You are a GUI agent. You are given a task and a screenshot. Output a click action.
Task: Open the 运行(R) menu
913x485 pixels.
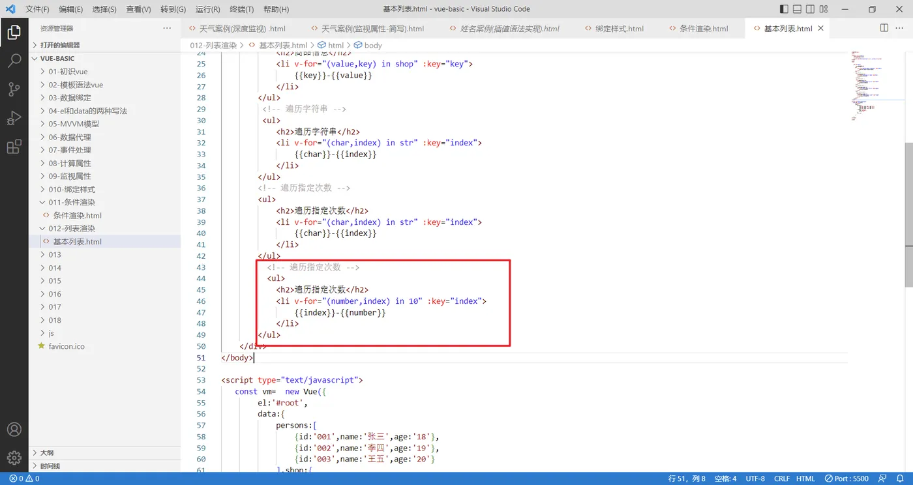[207, 9]
